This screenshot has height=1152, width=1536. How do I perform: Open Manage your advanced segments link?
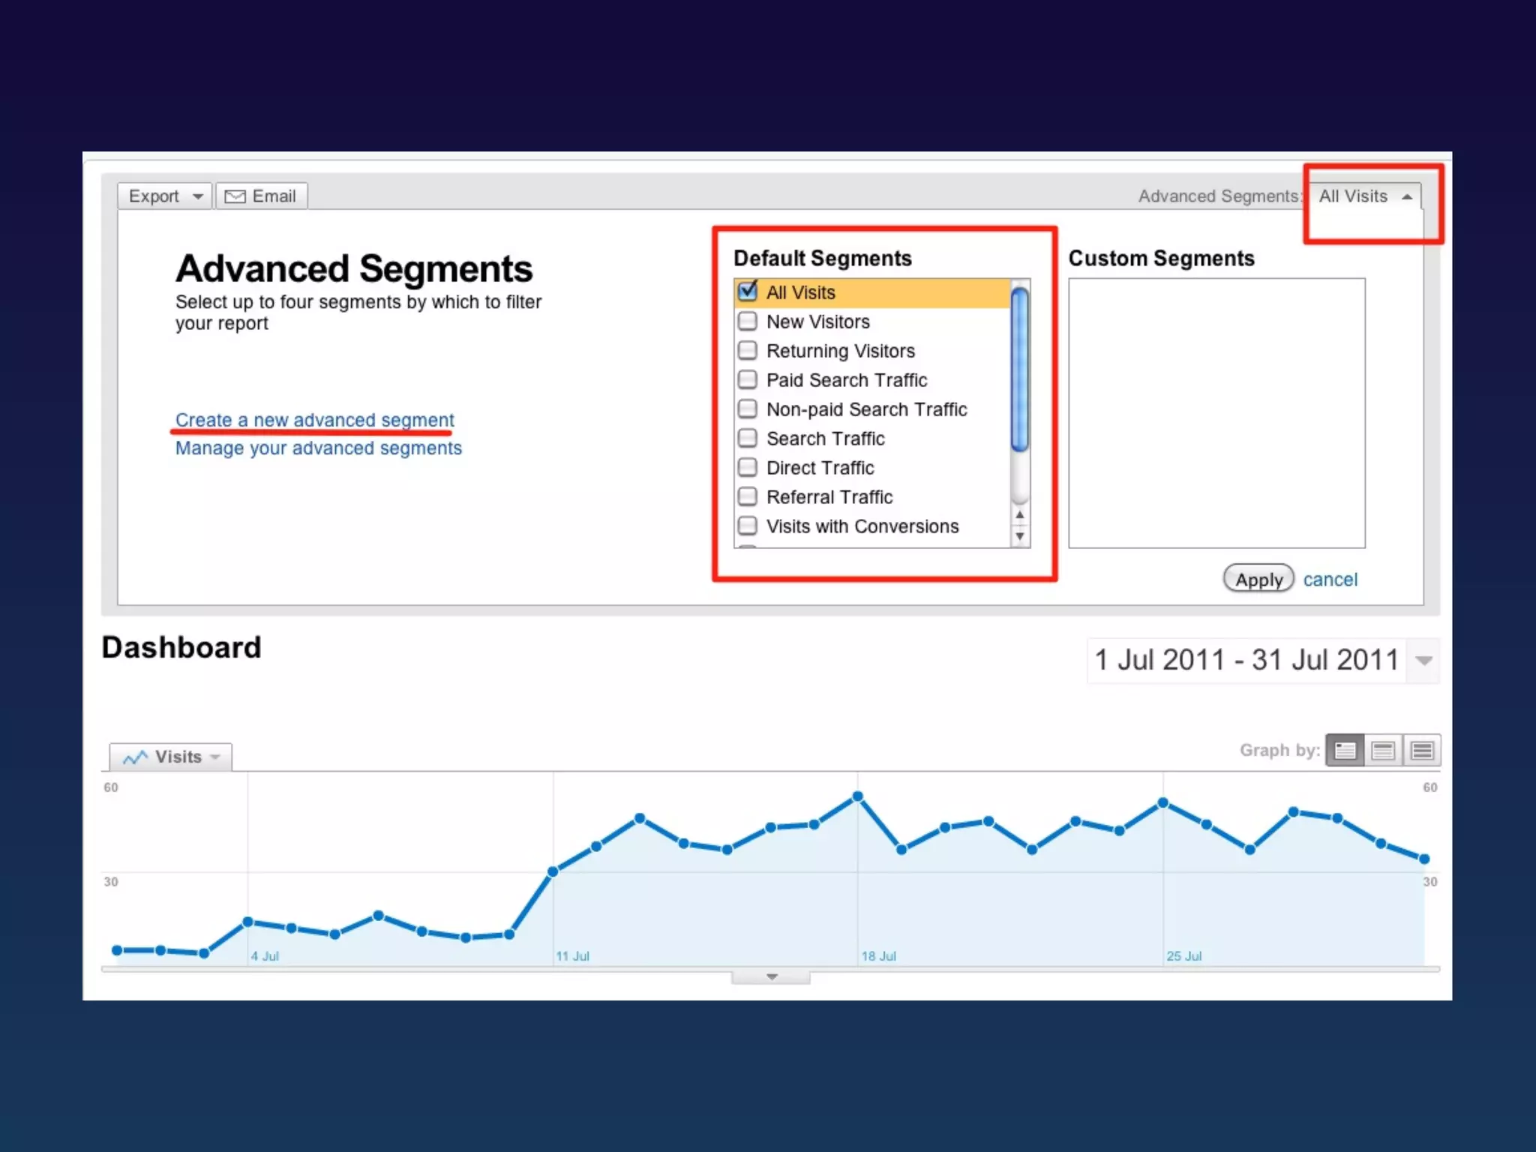318,448
